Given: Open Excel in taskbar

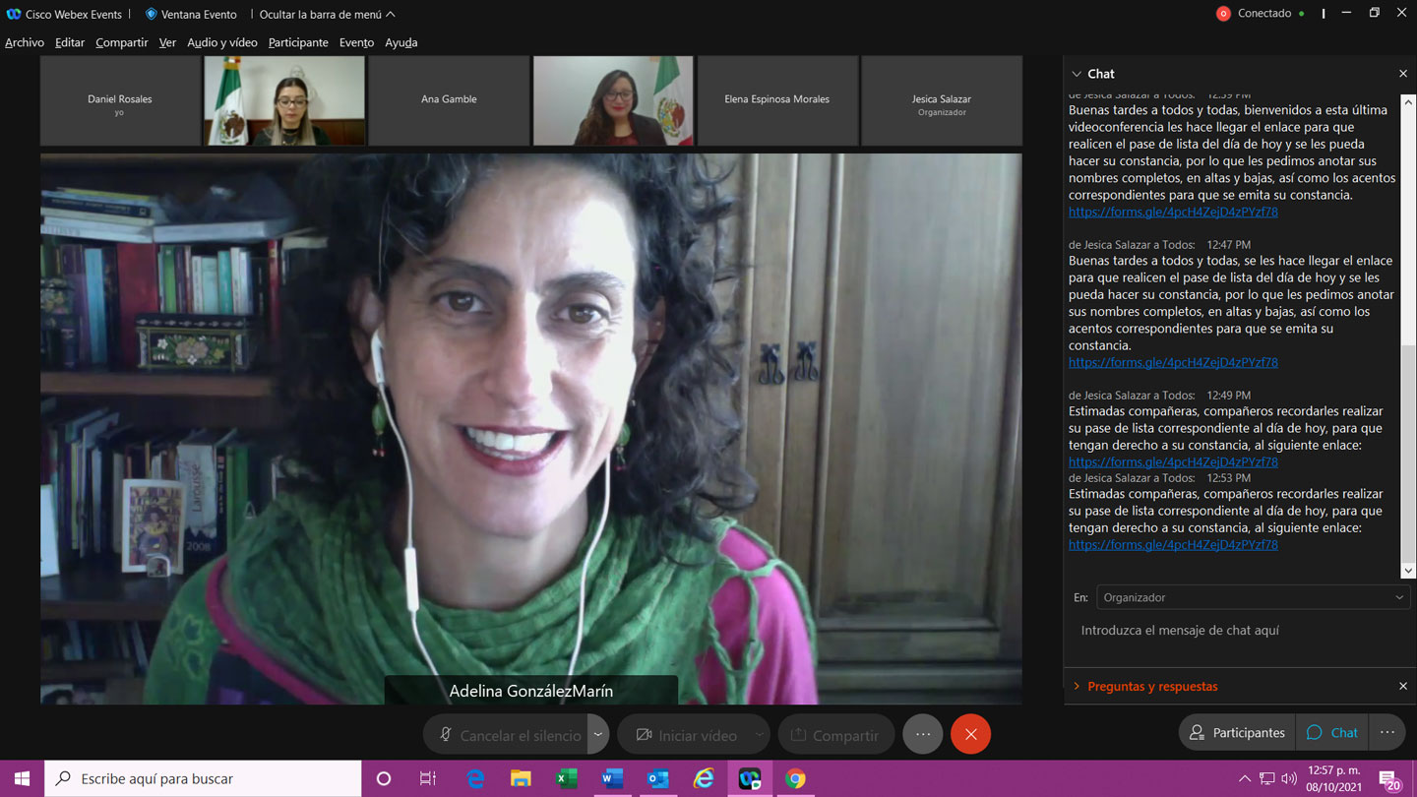Looking at the screenshot, I should 567,778.
